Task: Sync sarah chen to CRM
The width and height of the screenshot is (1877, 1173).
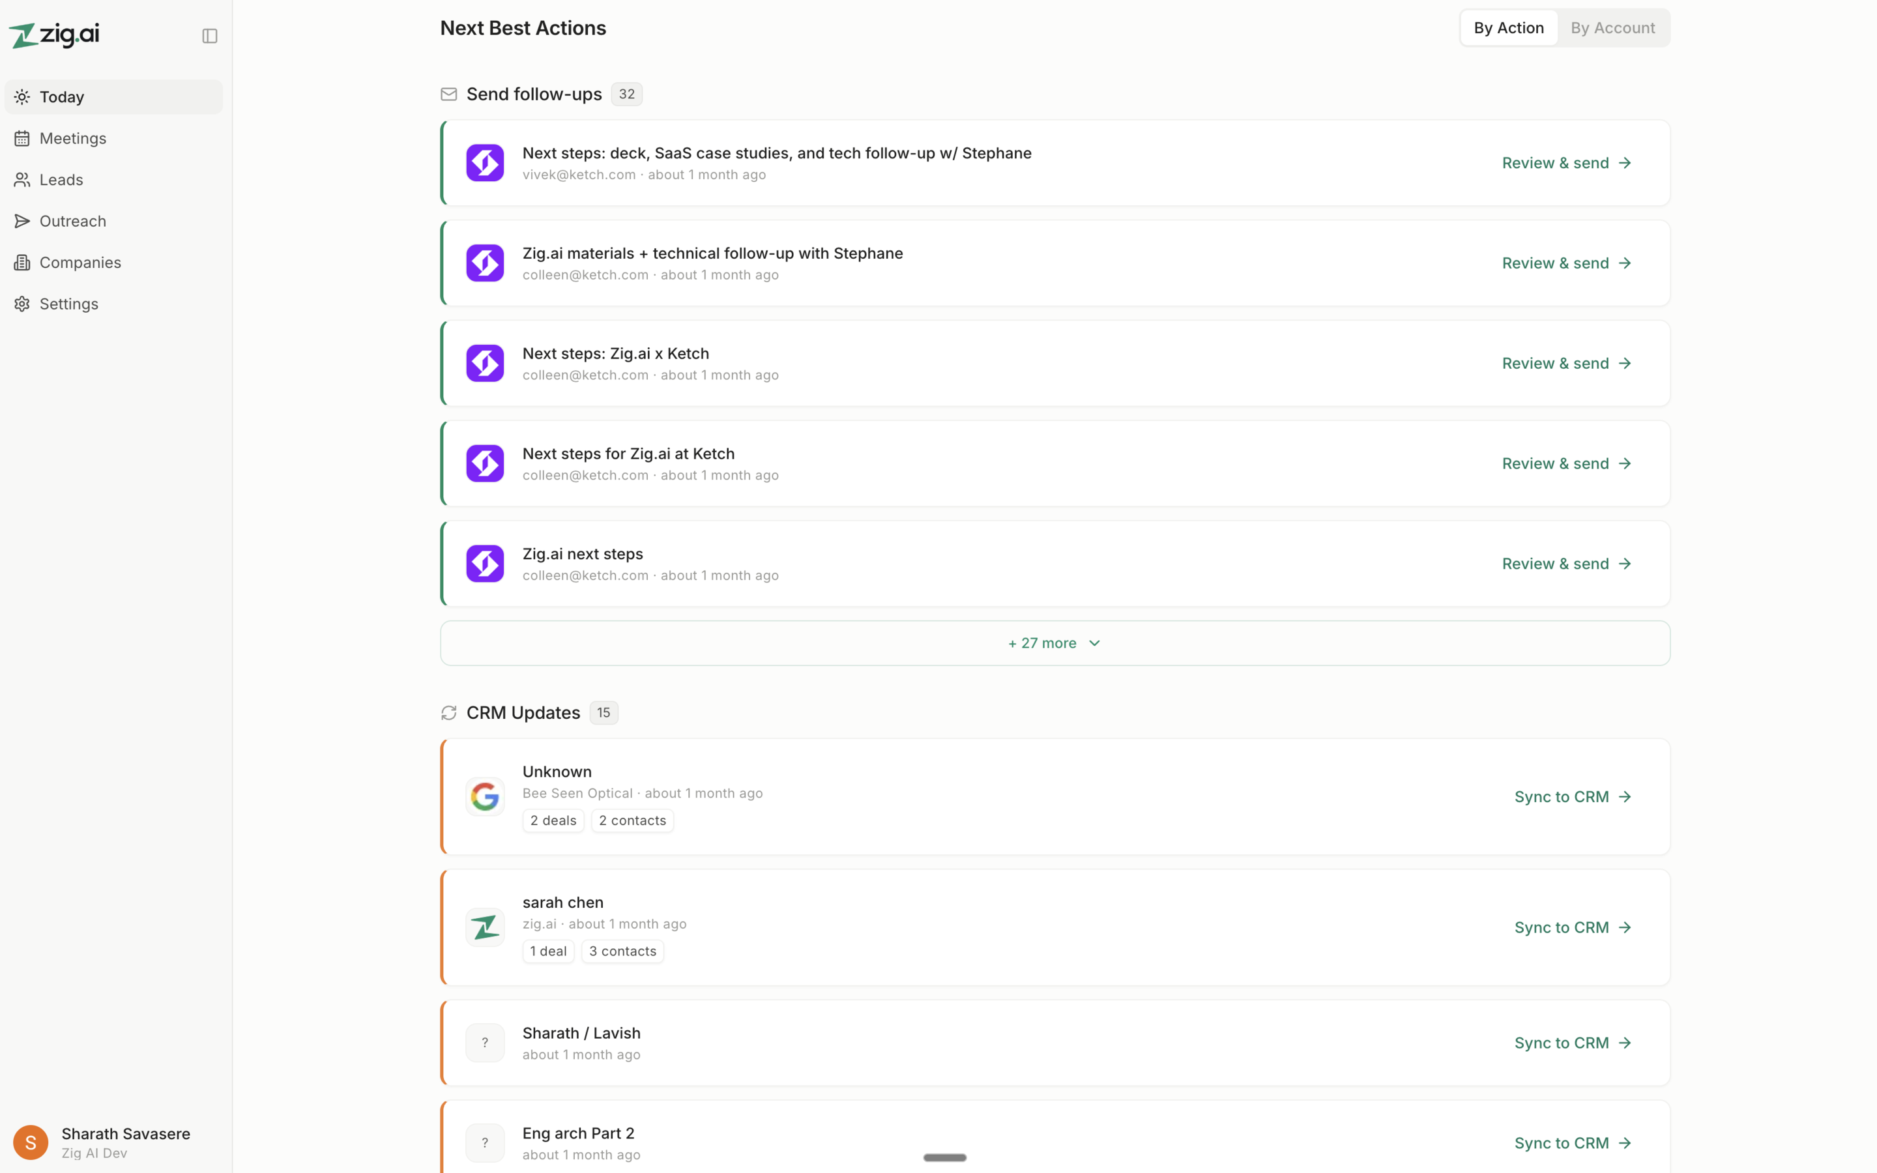Action: pos(1573,927)
